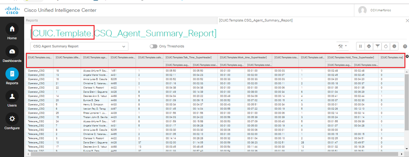
Task: Toggle the Only Thresholds switch
Action: [x=154, y=46]
